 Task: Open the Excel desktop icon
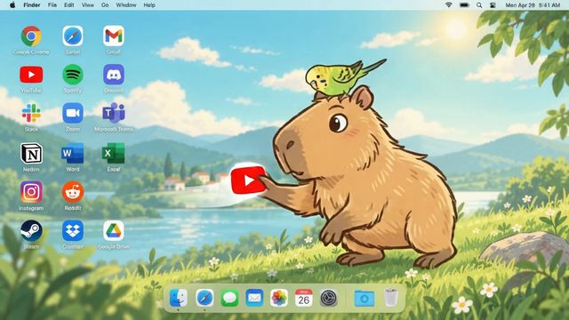pyautogui.click(x=114, y=153)
